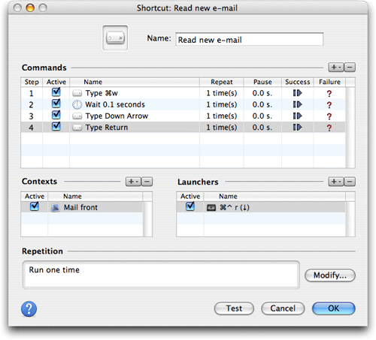376x340 pixels.
Task: Click the keyboard icon in the Launchers row
Action: [x=211, y=208]
